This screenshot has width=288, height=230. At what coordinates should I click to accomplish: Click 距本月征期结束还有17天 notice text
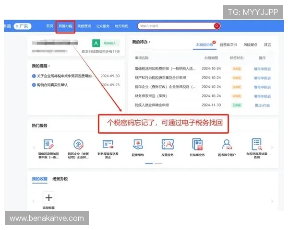point(101,52)
